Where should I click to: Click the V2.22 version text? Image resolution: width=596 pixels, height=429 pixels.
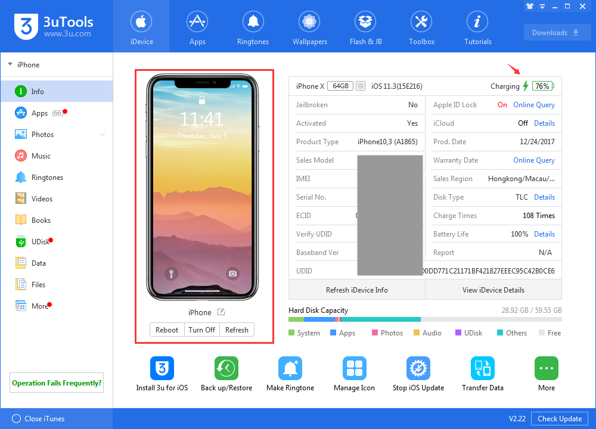tap(517, 419)
